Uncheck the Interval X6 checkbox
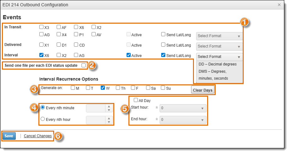This screenshot has width=289, height=153. 42,55
